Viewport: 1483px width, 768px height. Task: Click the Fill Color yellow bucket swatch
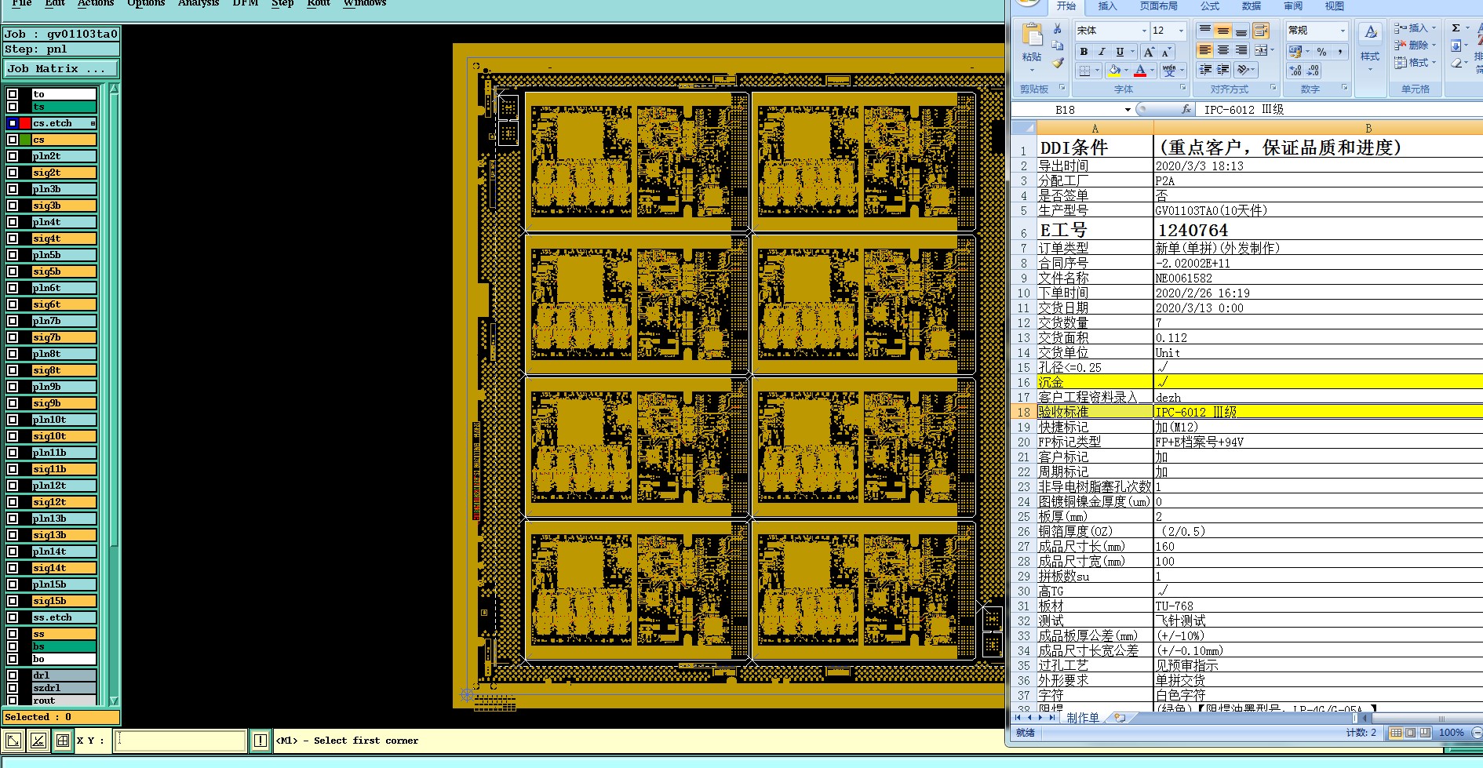tap(1114, 71)
